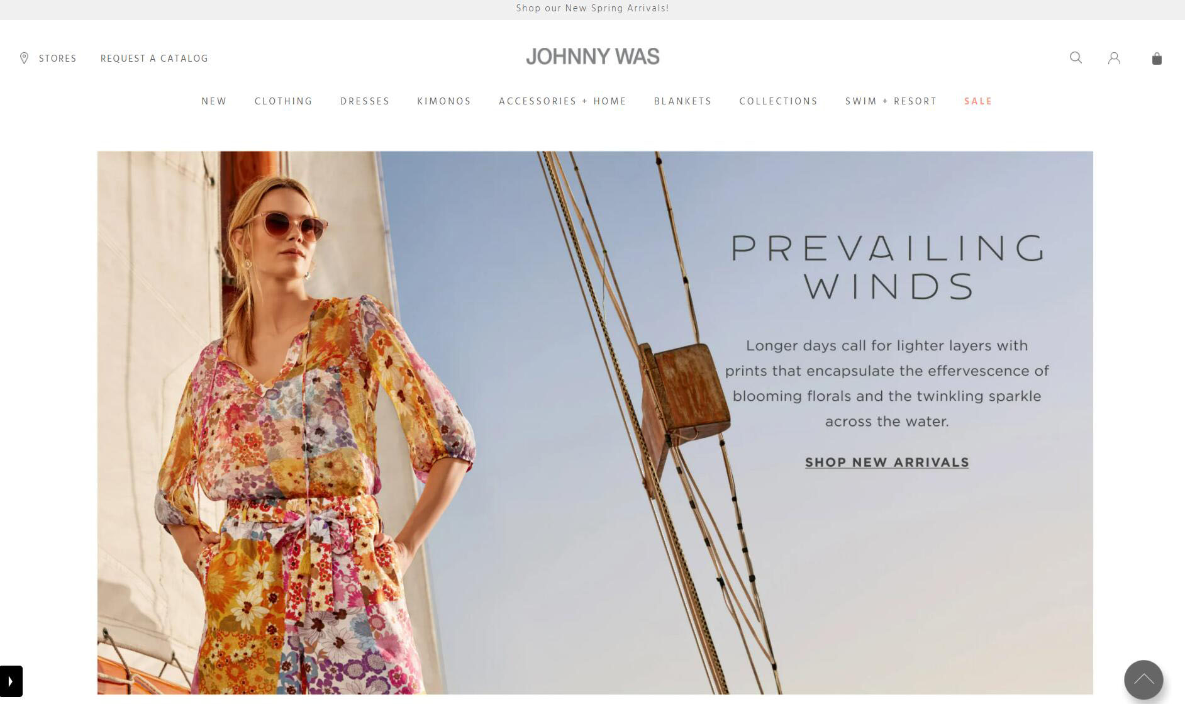Open the search magnifier icon

1076,58
